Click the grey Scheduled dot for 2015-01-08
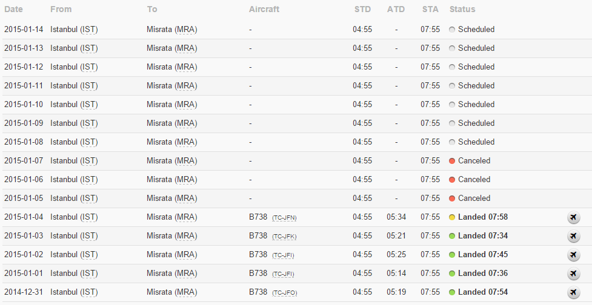 click(452, 142)
